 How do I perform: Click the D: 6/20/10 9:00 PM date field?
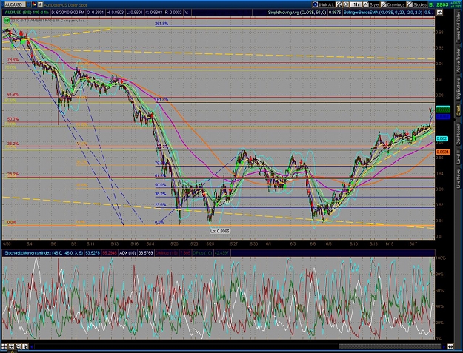click(x=68, y=13)
